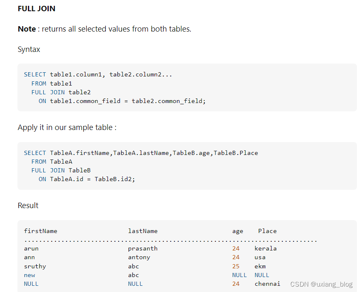Click the FULL JOIN heading
This screenshot has width=359, height=292.
36,9
